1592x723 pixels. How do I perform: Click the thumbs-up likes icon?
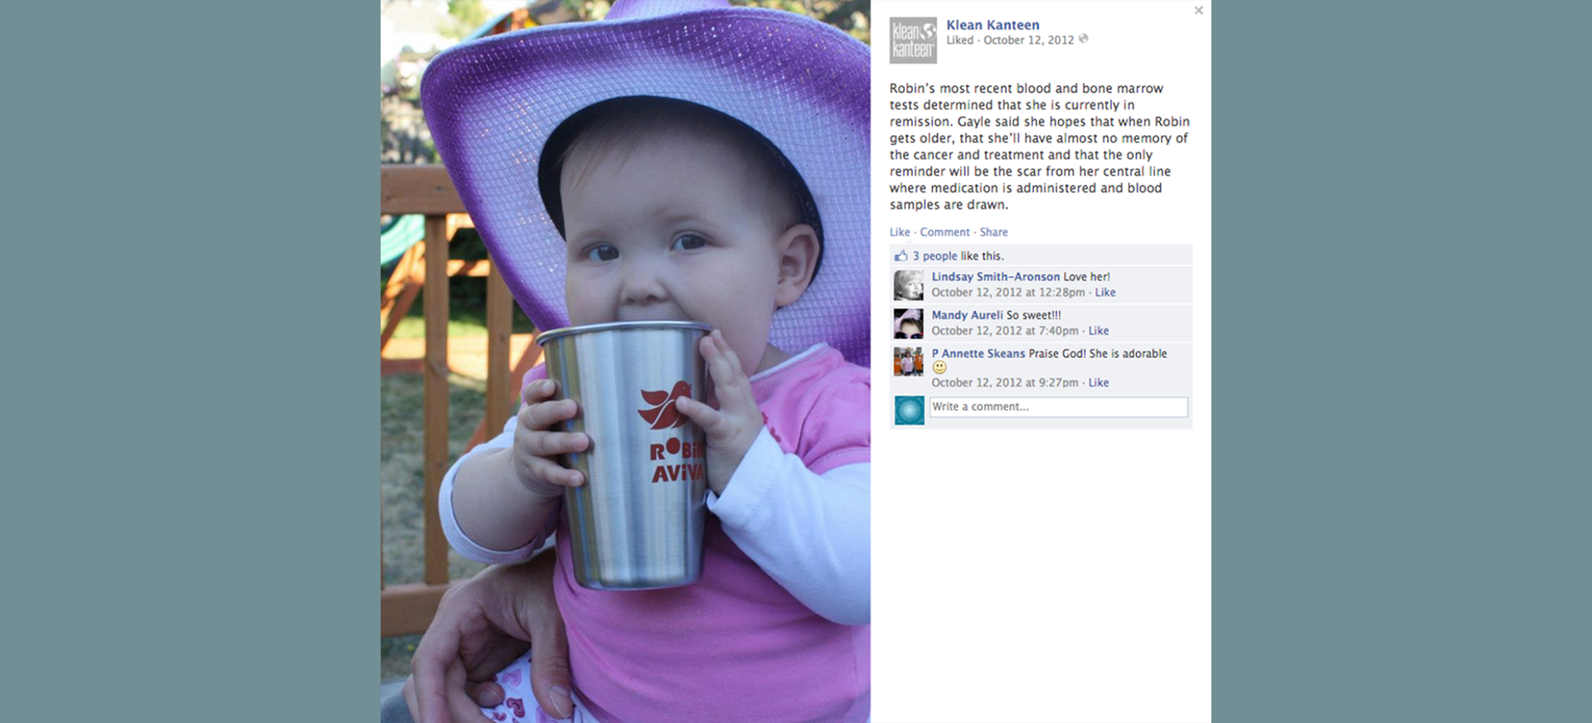(x=900, y=256)
